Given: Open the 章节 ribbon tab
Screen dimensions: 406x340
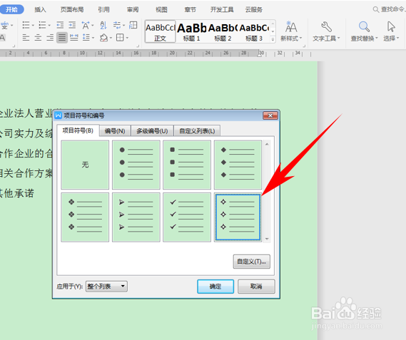Looking at the screenshot, I should (x=190, y=9).
